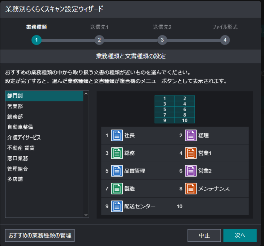Click the green 総務 document icon

pos(117,153)
